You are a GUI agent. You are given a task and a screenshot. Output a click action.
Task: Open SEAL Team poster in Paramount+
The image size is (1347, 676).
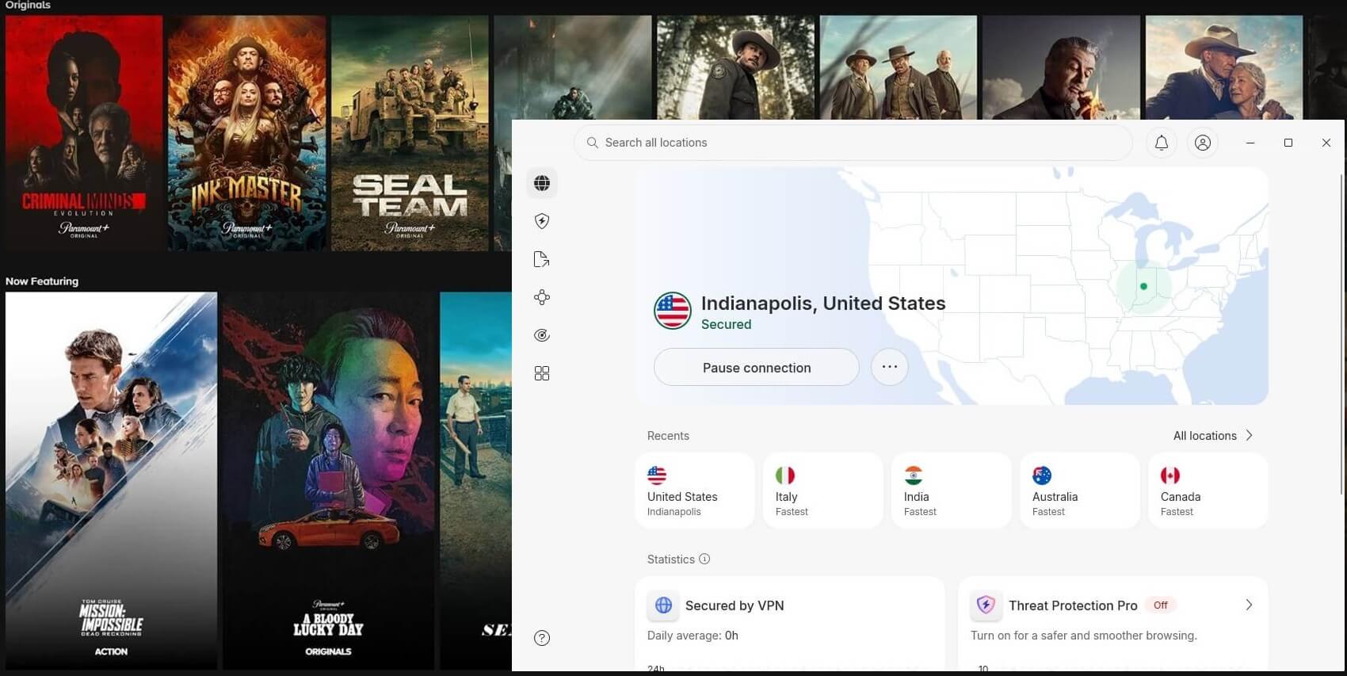coord(410,133)
